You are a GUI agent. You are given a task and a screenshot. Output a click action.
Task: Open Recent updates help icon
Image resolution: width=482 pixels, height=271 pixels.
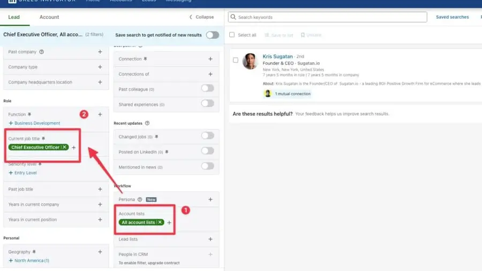(147, 123)
